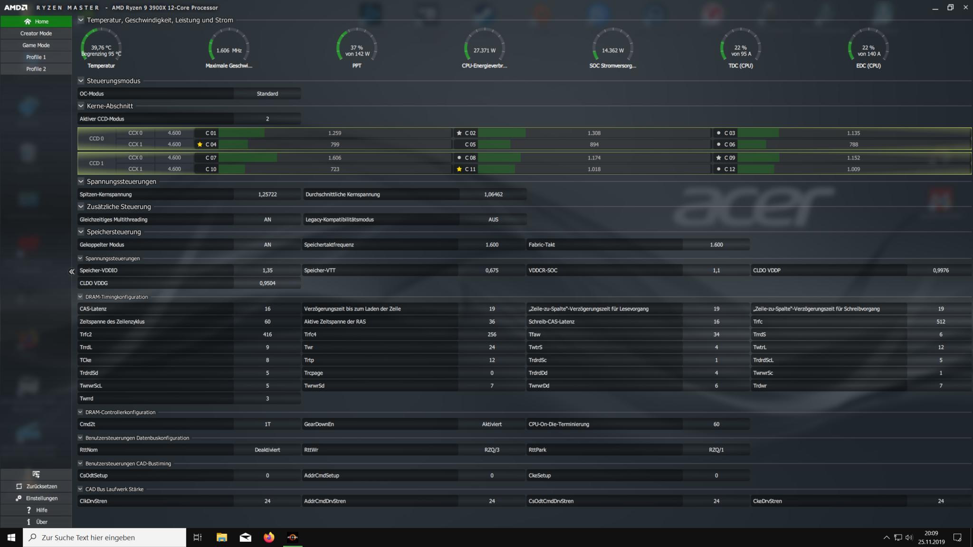Image resolution: width=973 pixels, height=547 pixels.
Task: Collapse the Zusätzliche Steuerung section
Action: [x=81, y=207]
